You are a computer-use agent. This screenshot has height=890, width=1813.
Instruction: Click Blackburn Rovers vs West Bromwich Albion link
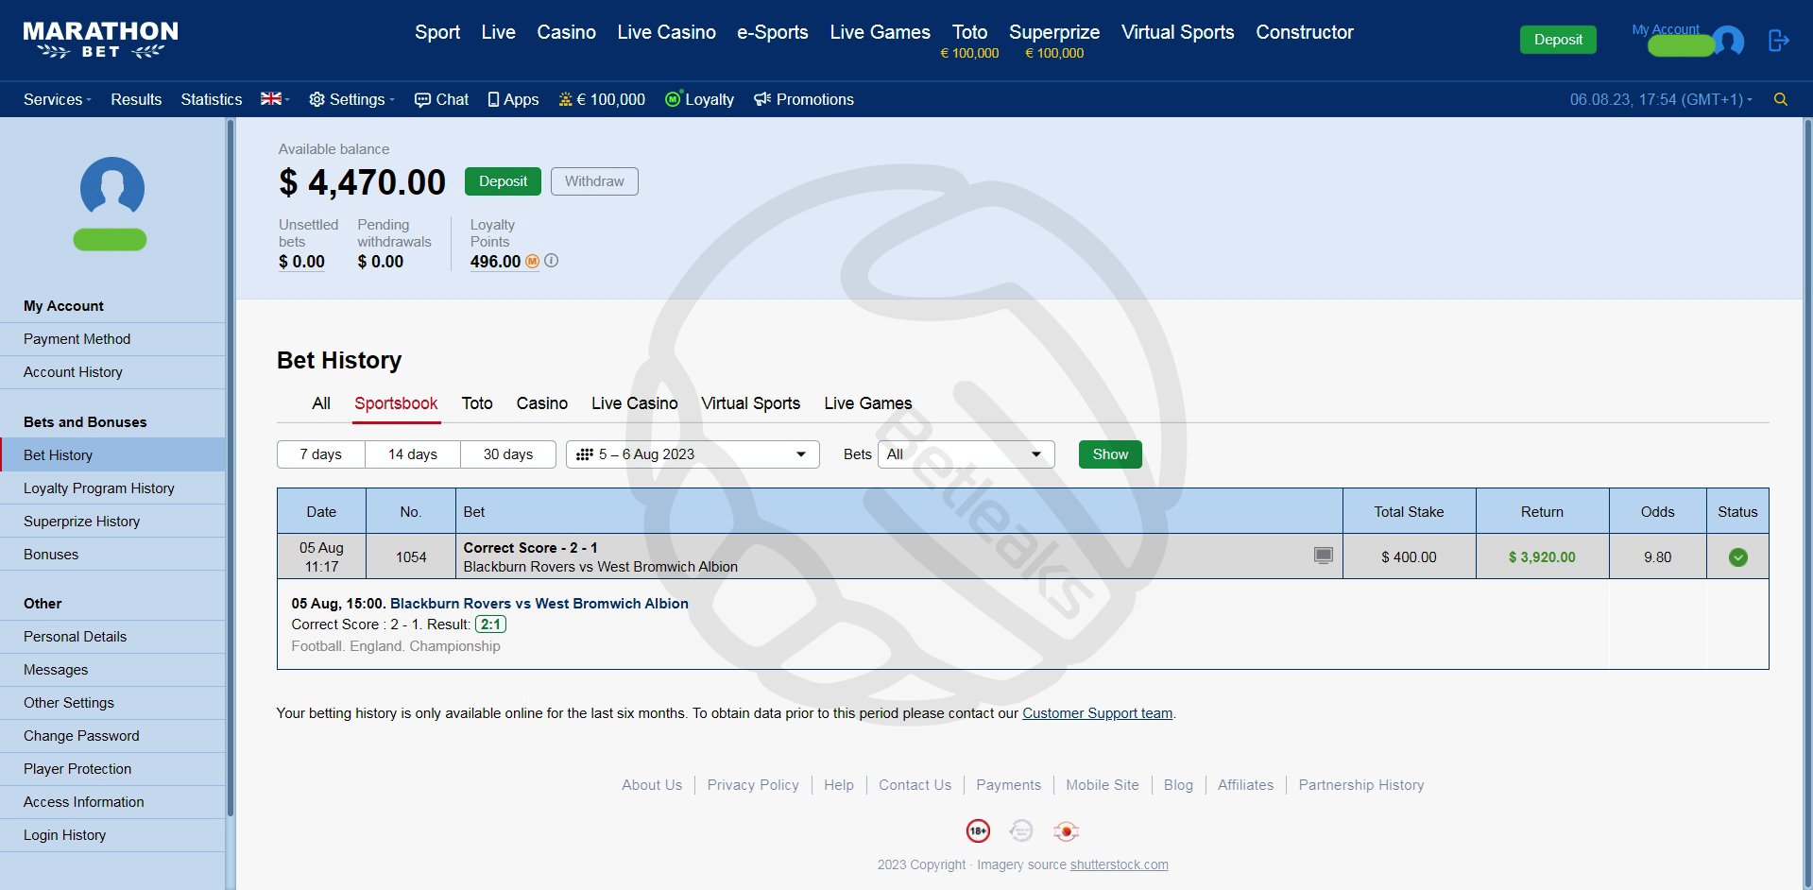pos(539,604)
